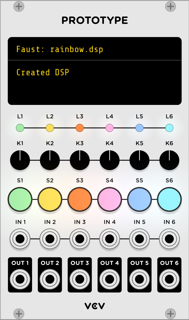
Task: Click the IN 1 input jack
Action: click(20, 239)
